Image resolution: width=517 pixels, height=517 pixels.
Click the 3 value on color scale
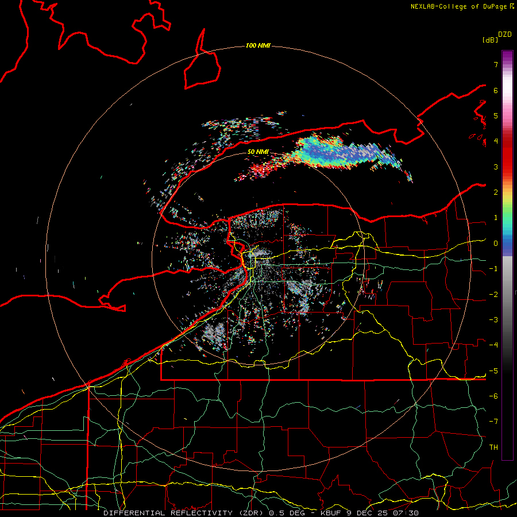point(496,167)
